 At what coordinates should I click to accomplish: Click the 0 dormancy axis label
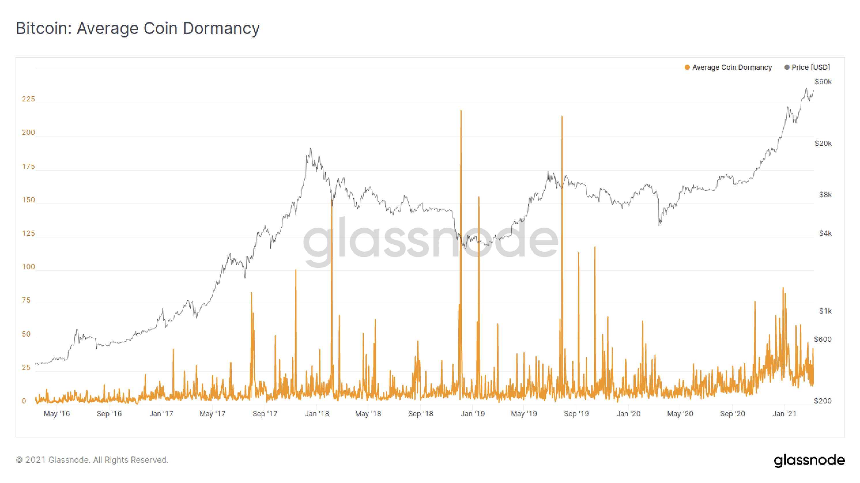[24, 401]
